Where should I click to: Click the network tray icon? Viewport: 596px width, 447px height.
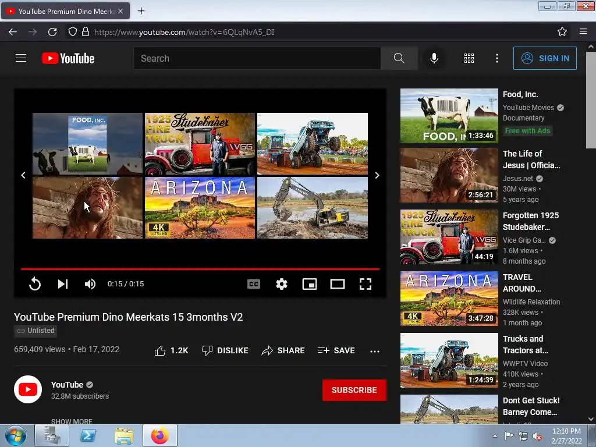click(523, 436)
